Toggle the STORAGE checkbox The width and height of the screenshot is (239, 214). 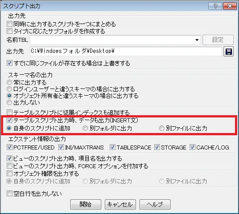[x=157, y=147]
